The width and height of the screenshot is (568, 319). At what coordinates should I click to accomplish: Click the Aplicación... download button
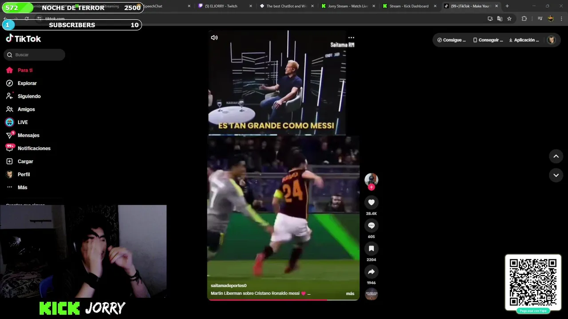tap(524, 40)
